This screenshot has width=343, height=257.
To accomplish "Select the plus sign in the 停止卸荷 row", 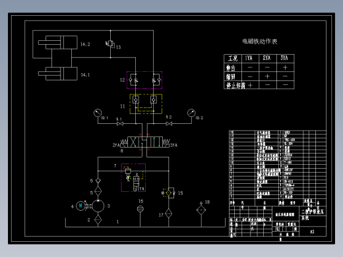I will (250, 85).
